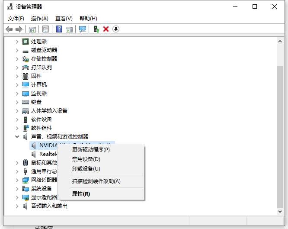Viewport: 288px width, 229px height.
Task: Click the scan for hardware changes monitor icon
Action: 83,29
